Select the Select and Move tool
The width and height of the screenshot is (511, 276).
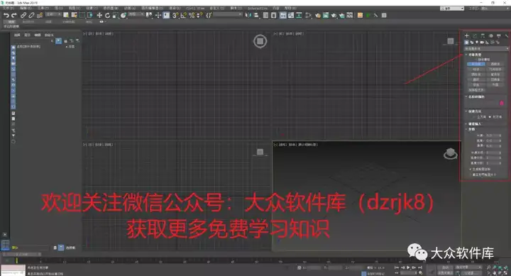click(99, 16)
